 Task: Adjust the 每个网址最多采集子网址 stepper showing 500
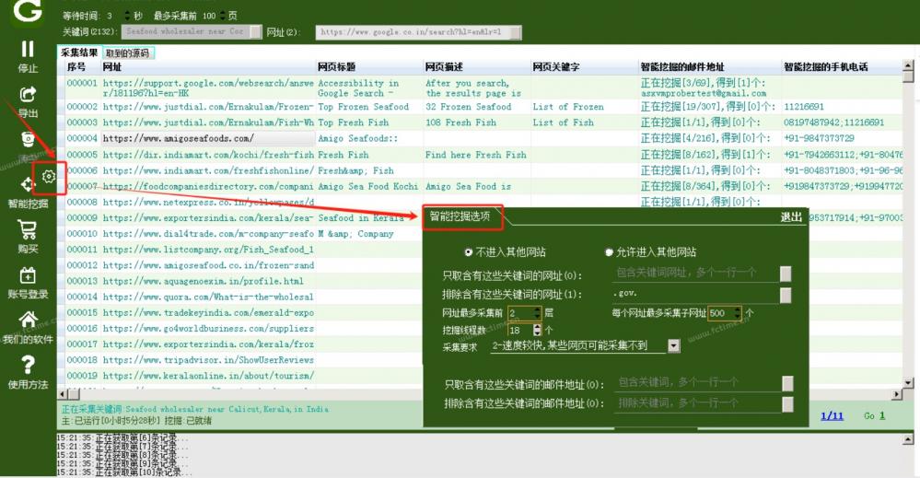(738, 313)
